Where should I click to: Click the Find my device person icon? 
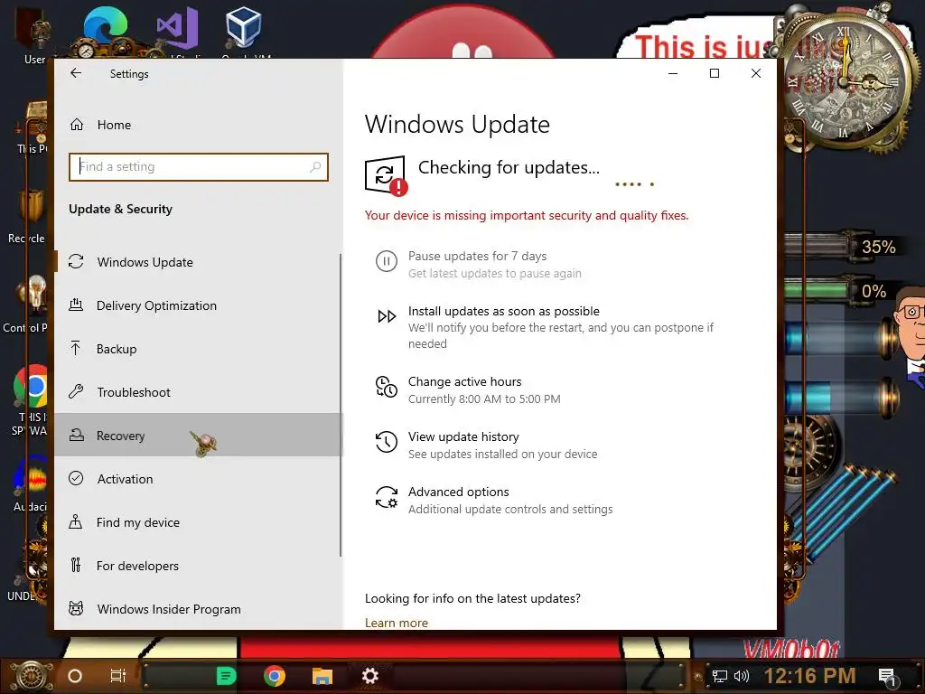coord(76,521)
